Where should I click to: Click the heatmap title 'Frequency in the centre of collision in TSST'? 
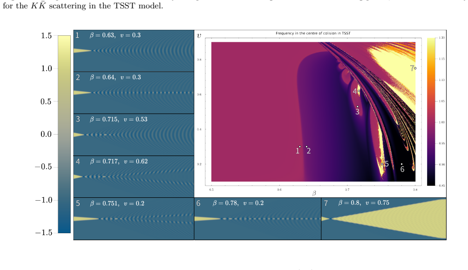313,33
